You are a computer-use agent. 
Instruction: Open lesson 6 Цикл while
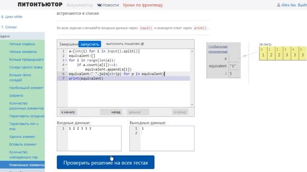(x=12, y=17)
